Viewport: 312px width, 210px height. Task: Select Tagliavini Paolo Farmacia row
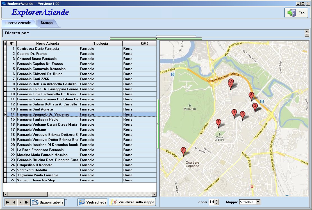(x=80, y=175)
